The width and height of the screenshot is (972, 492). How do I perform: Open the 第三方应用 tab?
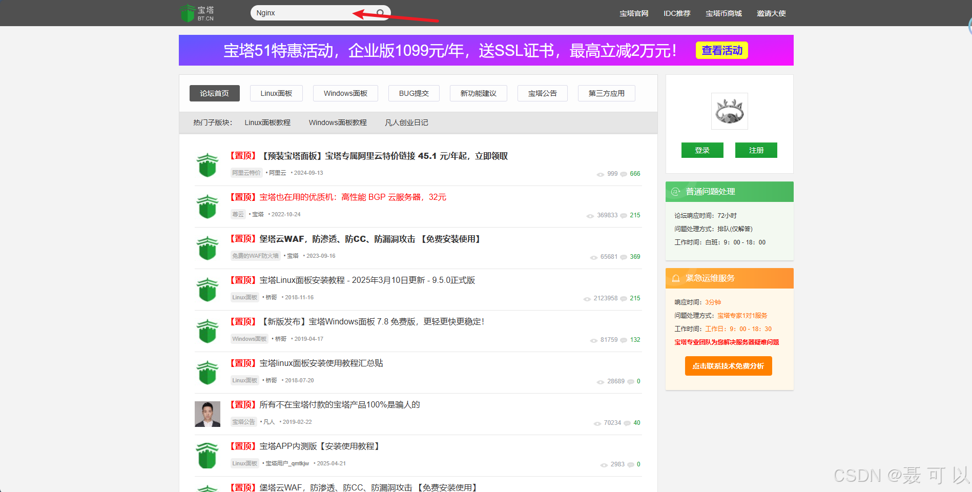[606, 93]
